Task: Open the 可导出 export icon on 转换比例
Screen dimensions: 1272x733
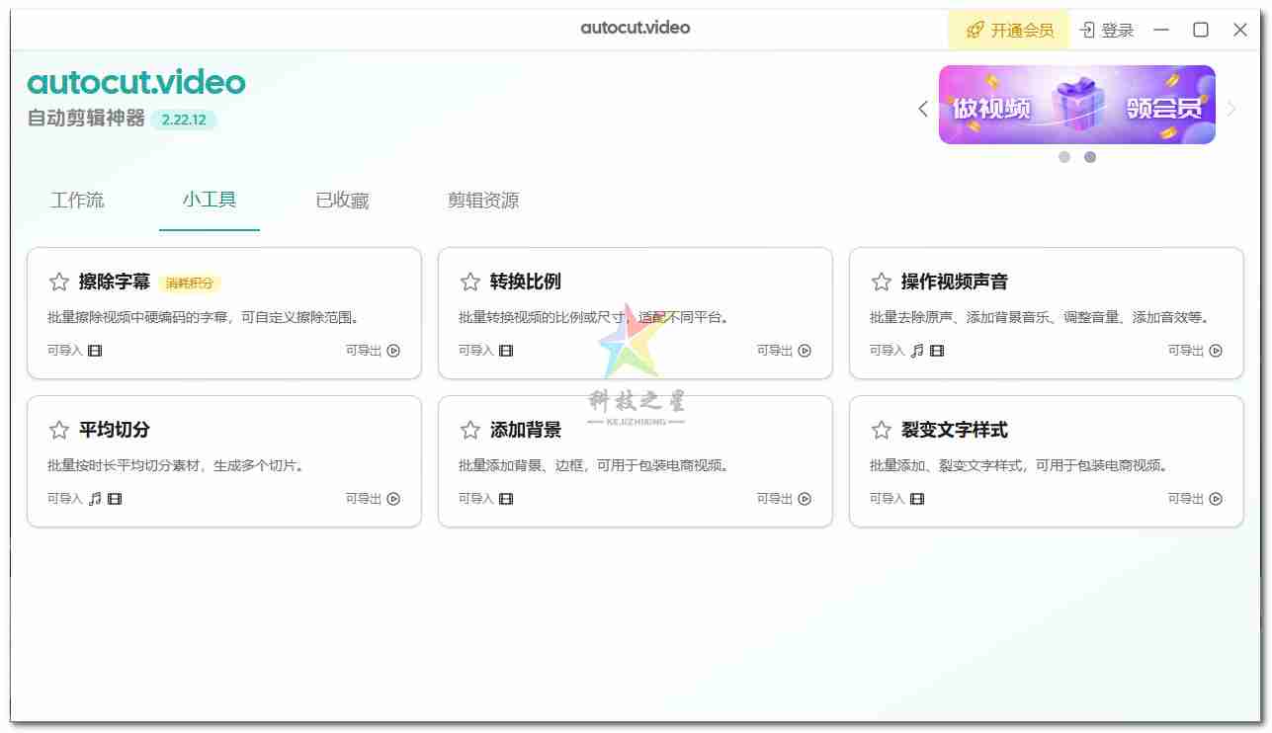Action: click(x=804, y=350)
